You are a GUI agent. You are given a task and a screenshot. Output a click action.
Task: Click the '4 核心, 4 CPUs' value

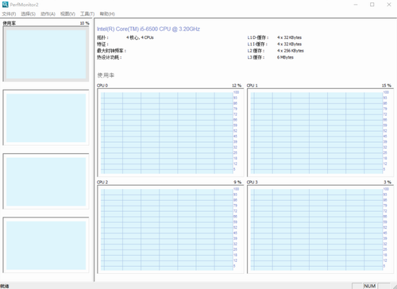(x=140, y=37)
